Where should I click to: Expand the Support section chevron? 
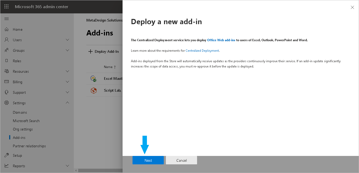pos(67,92)
